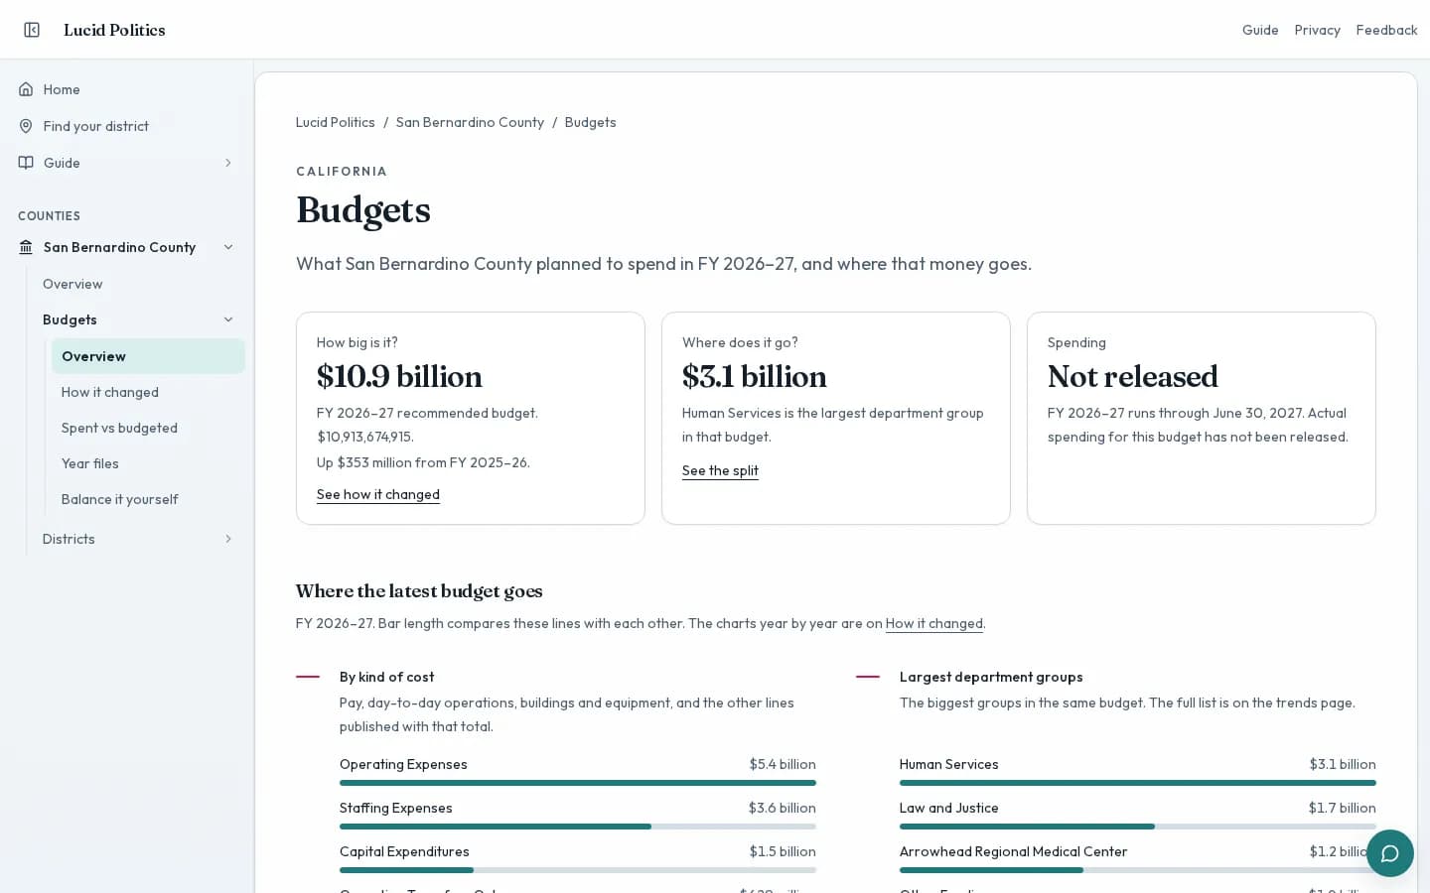Open the chat bubble button
Image resolution: width=1430 pixels, height=893 pixels.
coord(1390,853)
